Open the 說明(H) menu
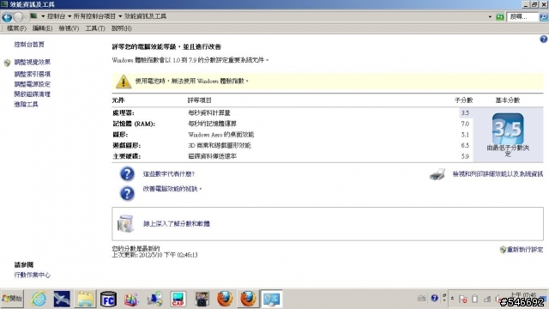Screen dimensions: 549x309 tap(122, 28)
